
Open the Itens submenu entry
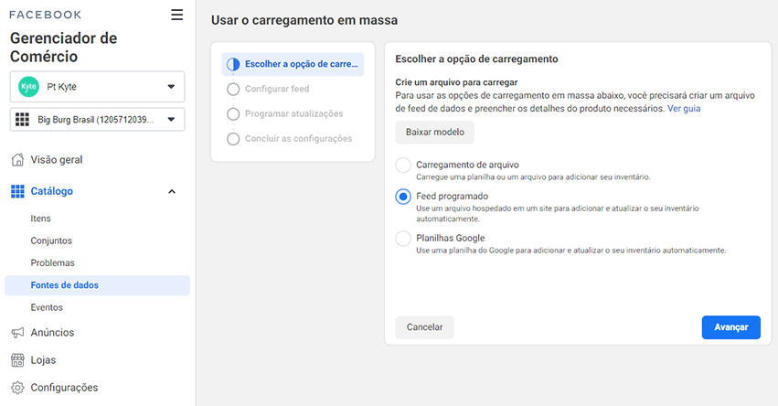(41, 219)
